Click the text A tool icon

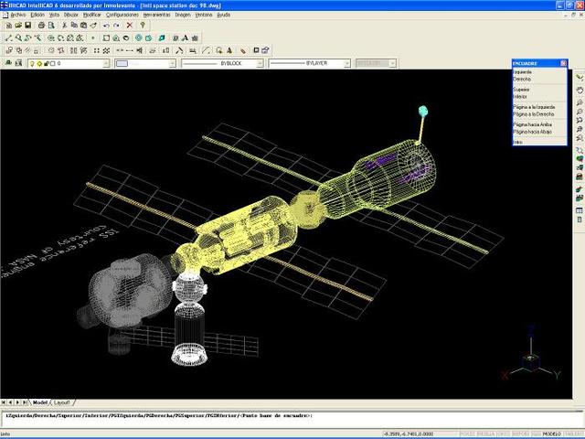click(185, 38)
